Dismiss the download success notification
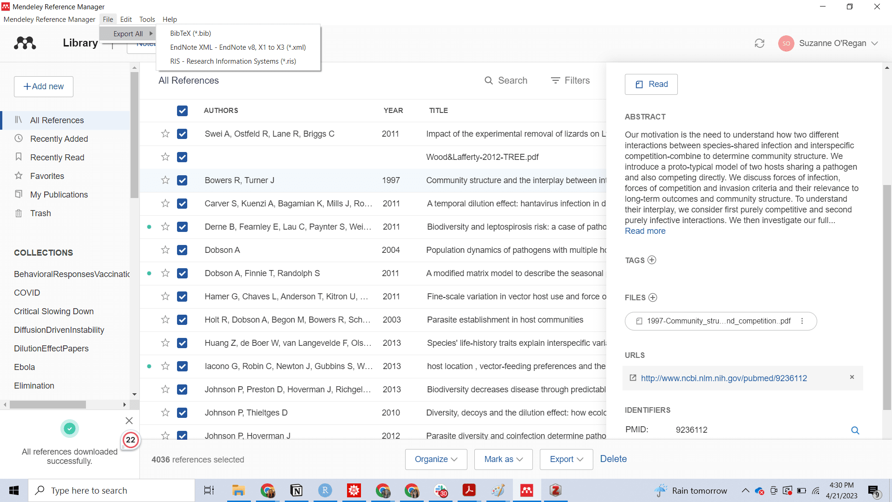Viewport: 892px width, 502px height. coord(129,421)
